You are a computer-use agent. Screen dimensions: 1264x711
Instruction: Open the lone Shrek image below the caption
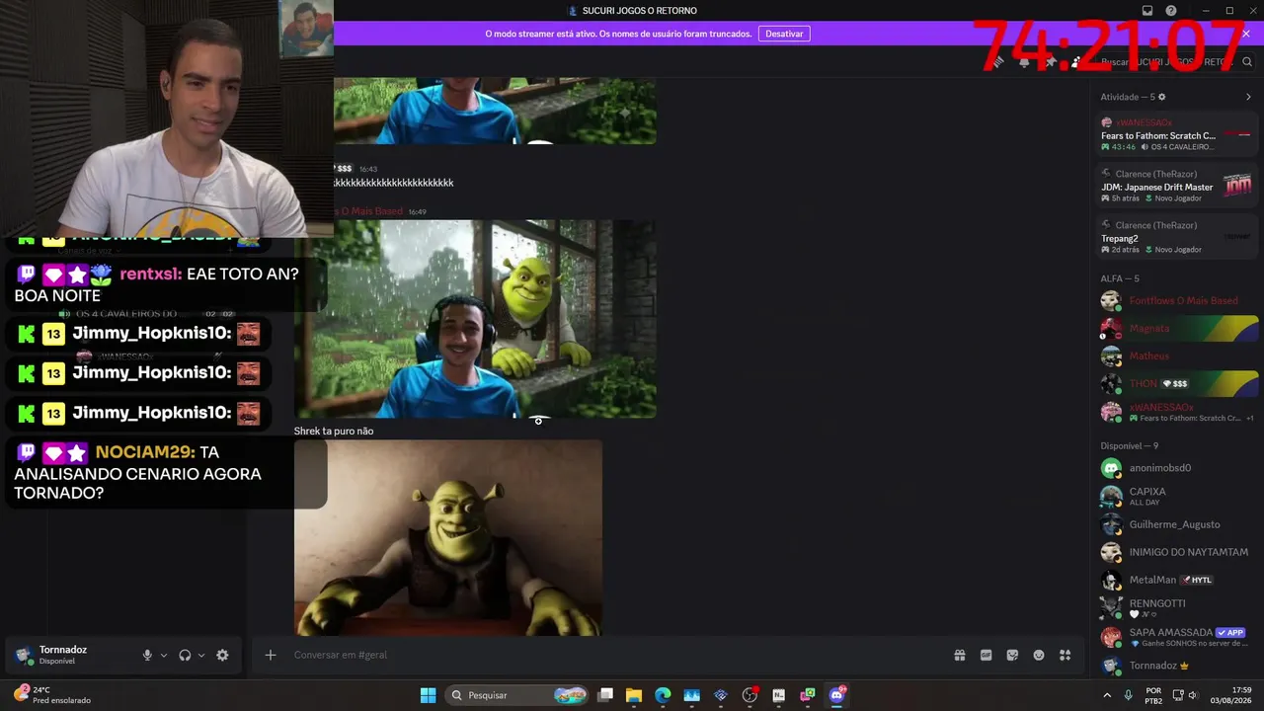coord(448,538)
